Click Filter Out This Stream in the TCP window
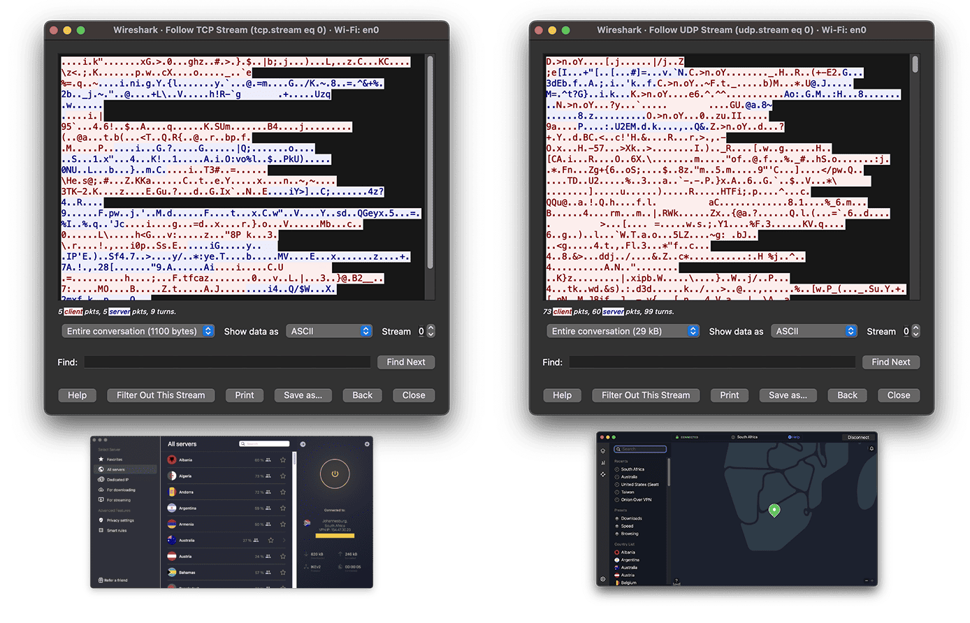Screen dimensions: 970x623 [x=161, y=395]
